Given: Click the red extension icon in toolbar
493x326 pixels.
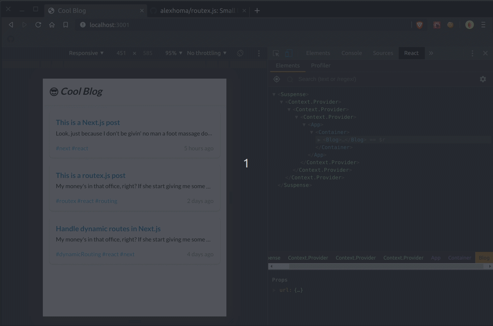Looking at the screenshot, I should 437,25.
